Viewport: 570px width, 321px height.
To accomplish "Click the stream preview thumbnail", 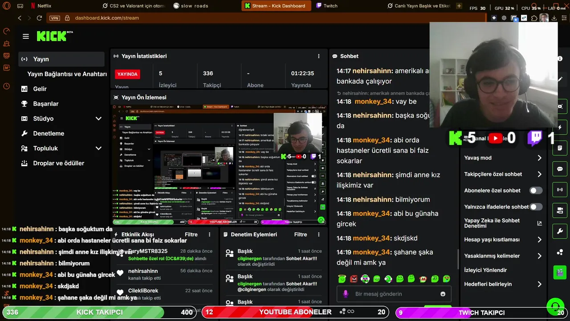I will [x=219, y=165].
